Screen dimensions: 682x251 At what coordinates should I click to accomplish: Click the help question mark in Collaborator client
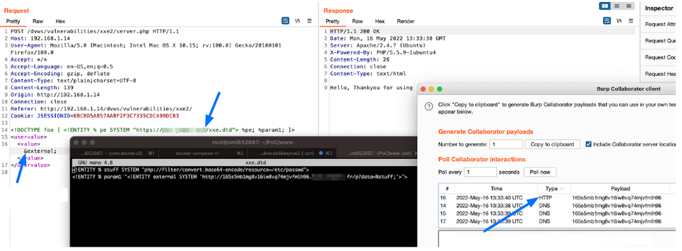coord(429,107)
